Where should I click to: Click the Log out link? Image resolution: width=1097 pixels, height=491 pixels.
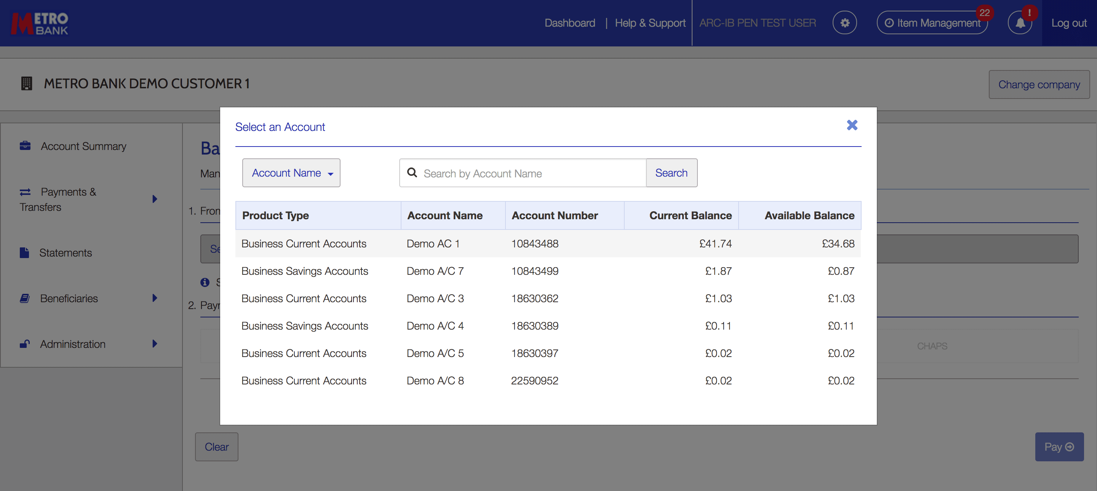tap(1068, 23)
